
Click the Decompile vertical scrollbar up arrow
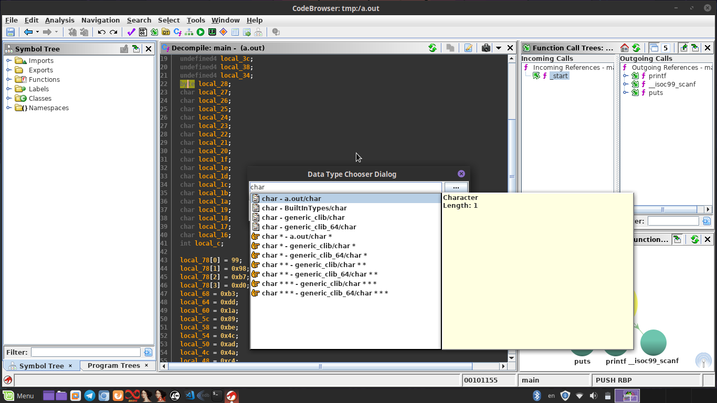[512, 59]
